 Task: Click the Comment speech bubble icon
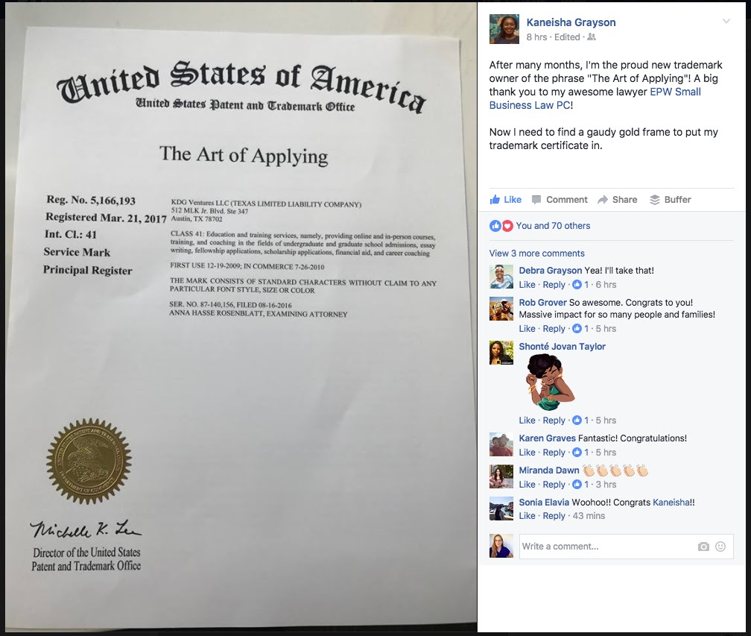tap(536, 199)
